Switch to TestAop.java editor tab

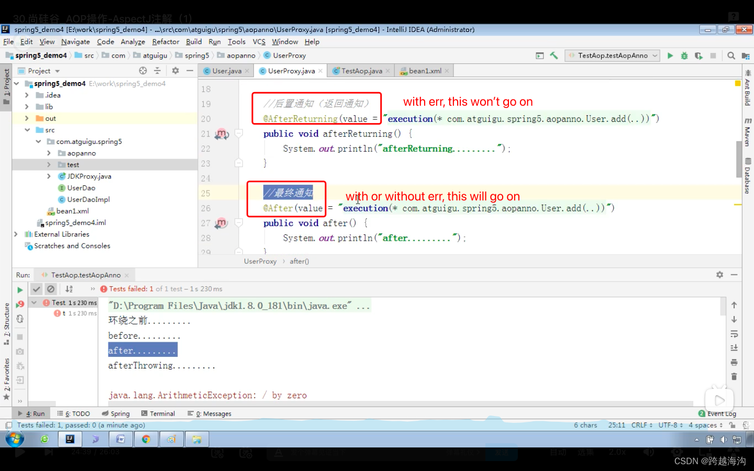(362, 71)
